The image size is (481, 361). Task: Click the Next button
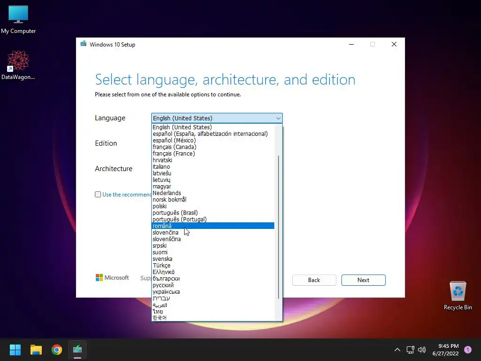pos(363,280)
